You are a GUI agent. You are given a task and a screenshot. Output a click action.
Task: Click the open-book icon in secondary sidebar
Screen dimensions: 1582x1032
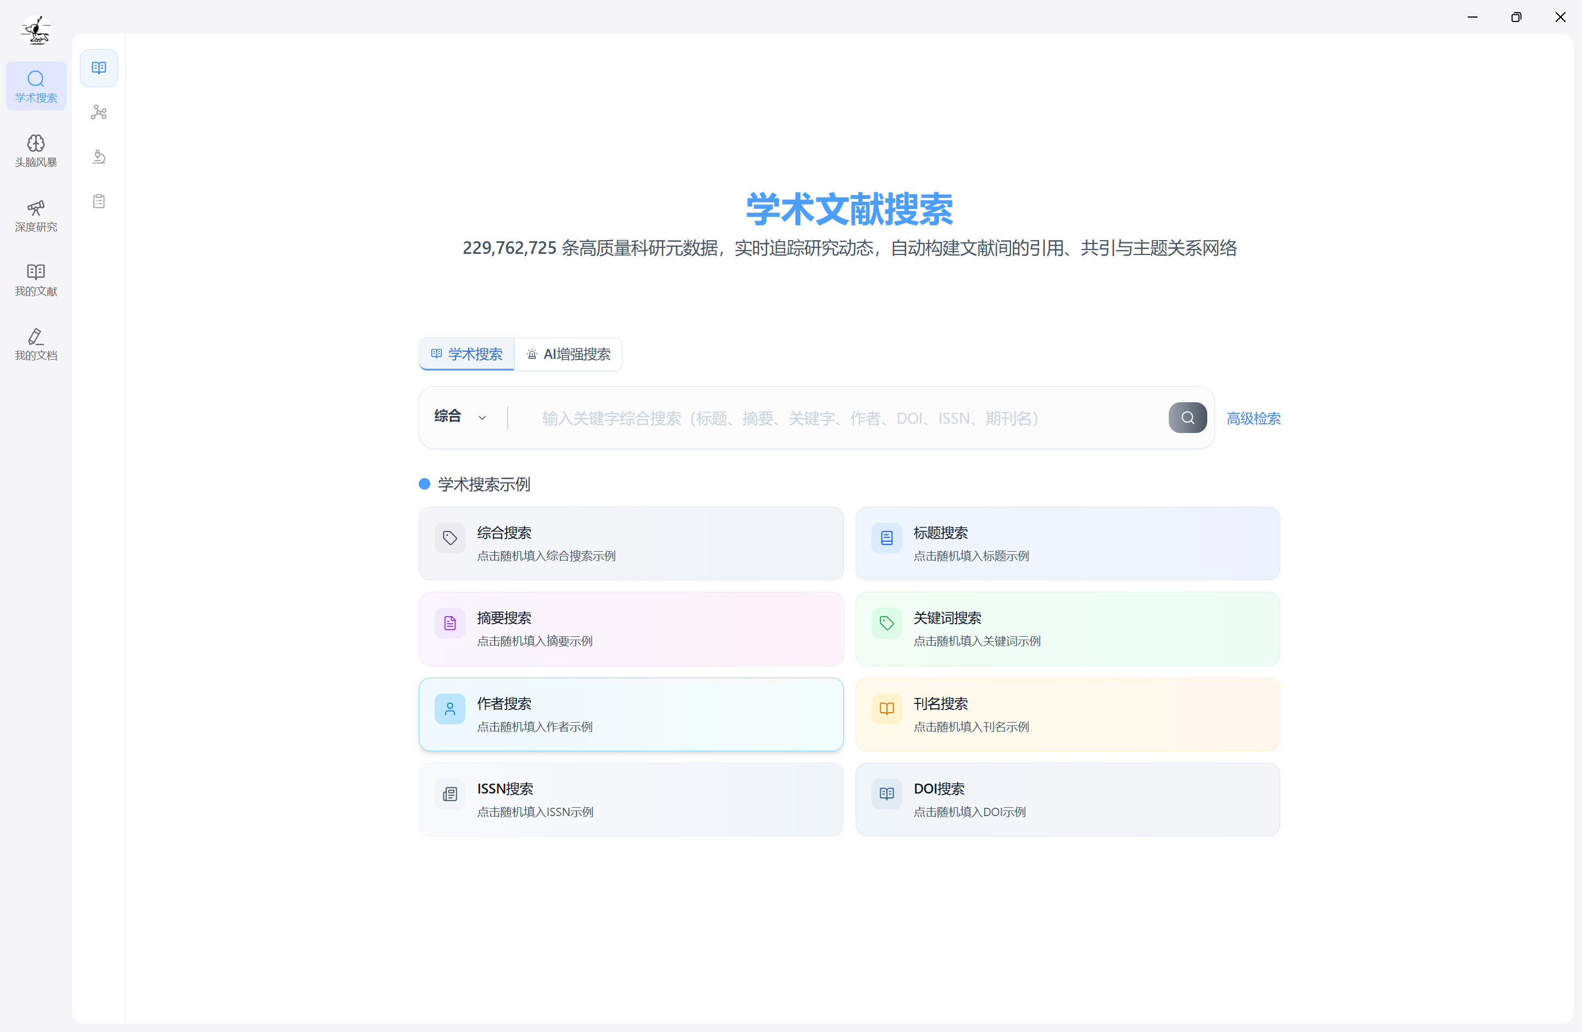pos(99,68)
